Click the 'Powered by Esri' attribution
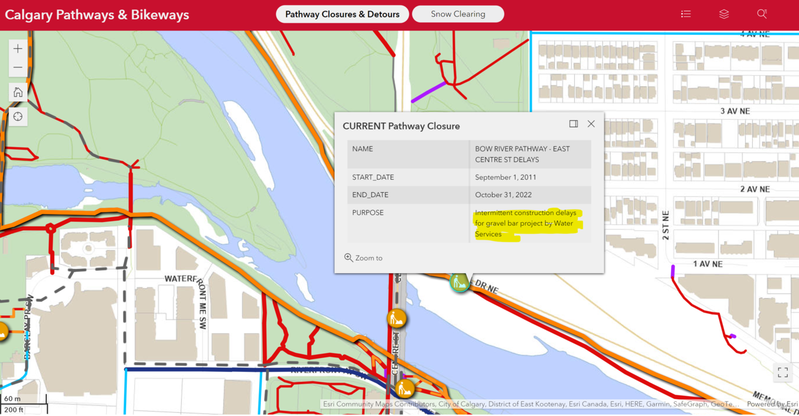This screenshot has height=416, width=799. 772,404
